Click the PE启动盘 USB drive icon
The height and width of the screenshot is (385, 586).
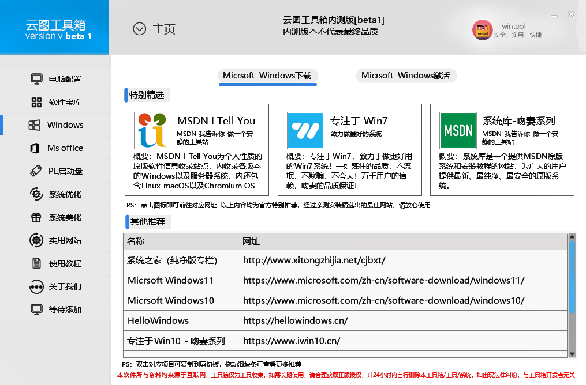[x=36, y=171]
